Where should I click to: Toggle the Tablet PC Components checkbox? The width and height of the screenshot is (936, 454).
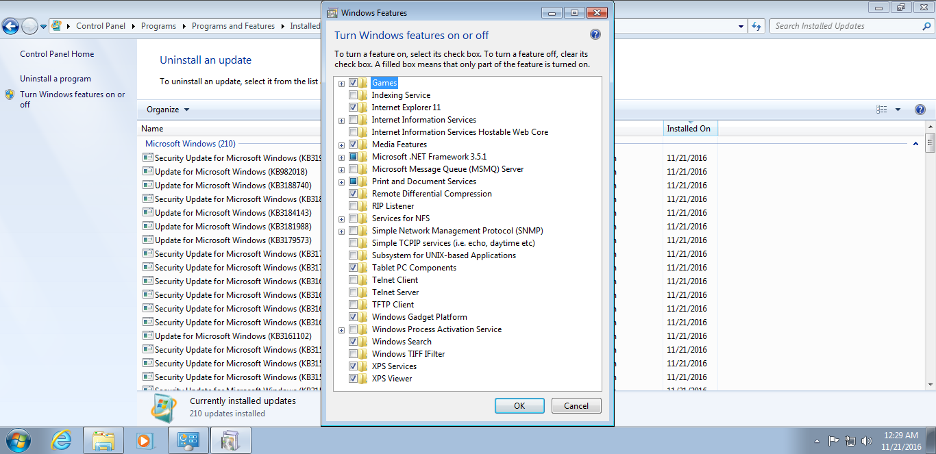click(x=353, y=268)
